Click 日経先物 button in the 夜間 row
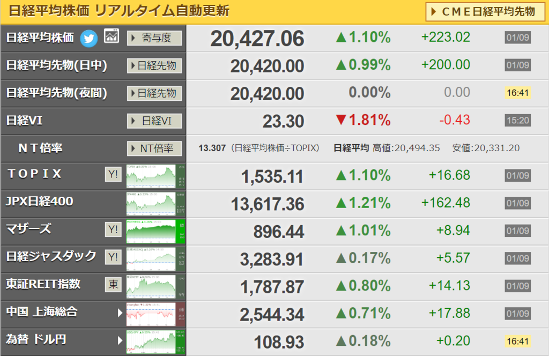 coord(154,93)
